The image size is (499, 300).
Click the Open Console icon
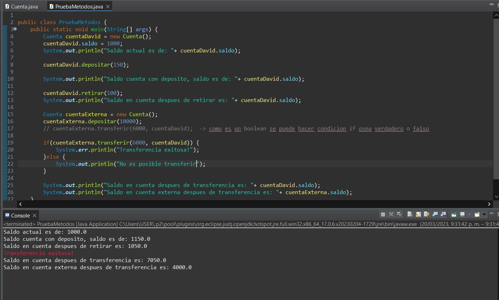coord(477,214)
